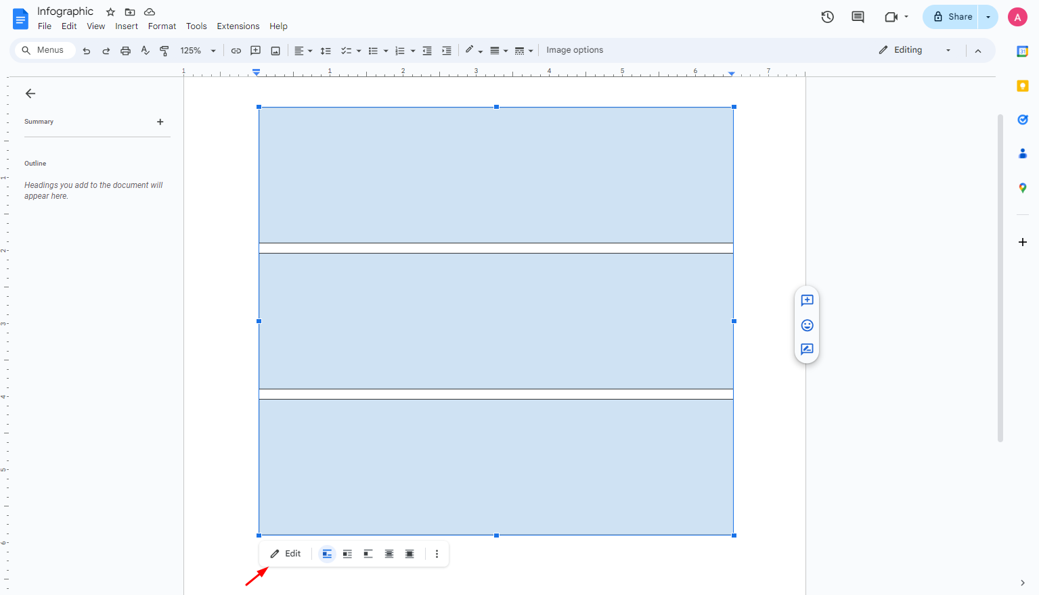Open the insert image icon
The height and width of the screenshot is (595, 1039).
(275, 50)
